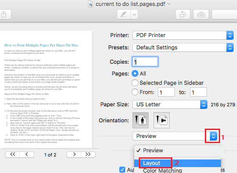The height and width of the screenshot is (173, 237).
Task: Click the '1 of 2' page indicator text
Action: pyautogui.click(x=50, y=155)
